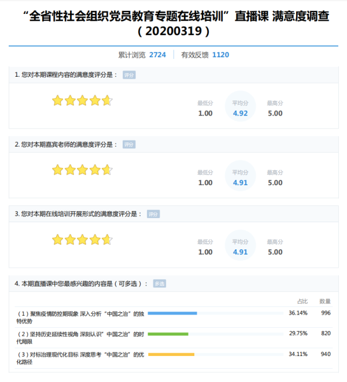Click the second star under online training format rating
This screenshot has width=347, height=382.
[70, 239]
